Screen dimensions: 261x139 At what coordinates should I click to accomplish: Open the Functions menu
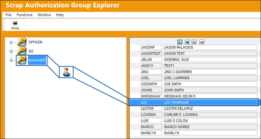pos(24,15)
